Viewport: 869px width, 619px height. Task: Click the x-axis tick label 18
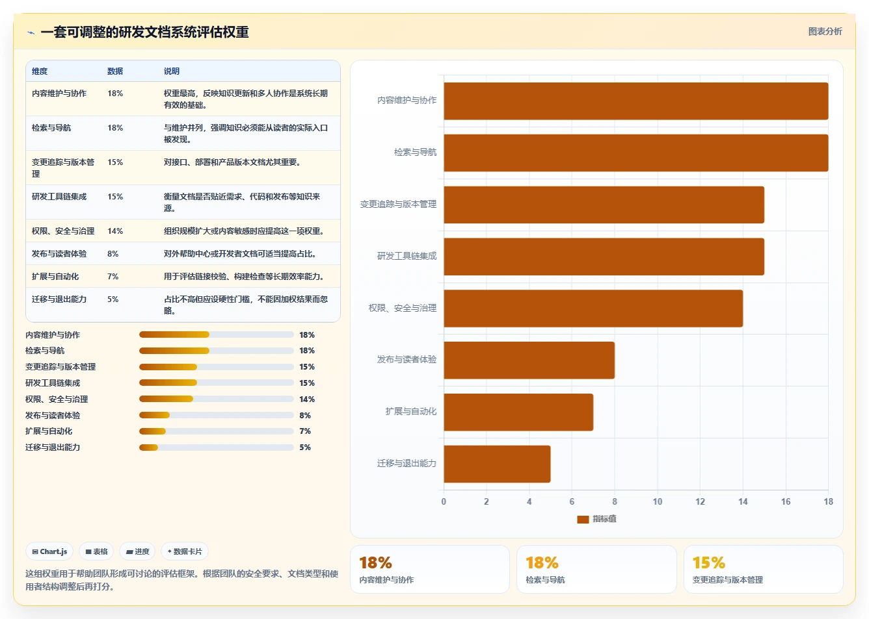click(x=828, y=501)
